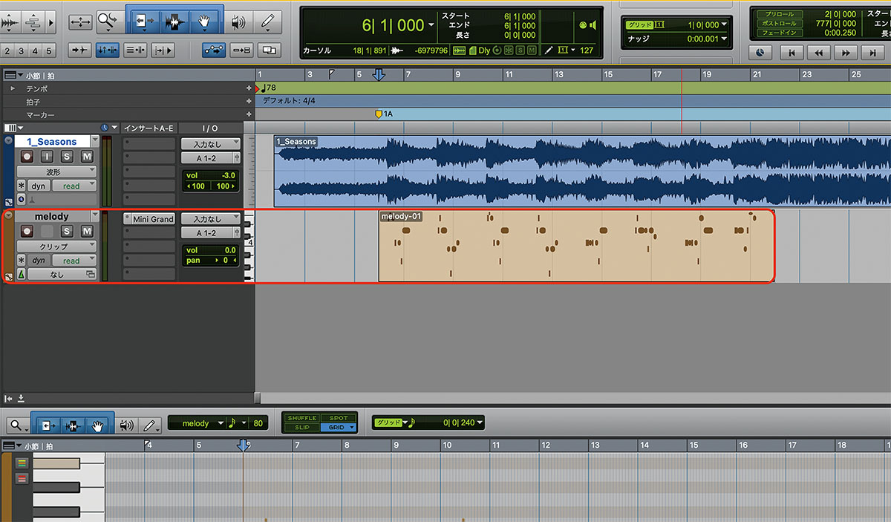Click the dyn button on 1_Seasons track
The height and width of the screenshot is (522, 891).
(38, 186)
